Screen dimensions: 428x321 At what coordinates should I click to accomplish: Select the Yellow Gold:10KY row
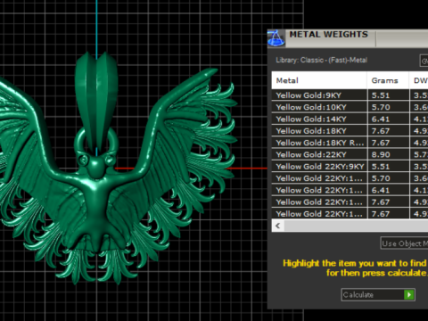pos(350,107)
